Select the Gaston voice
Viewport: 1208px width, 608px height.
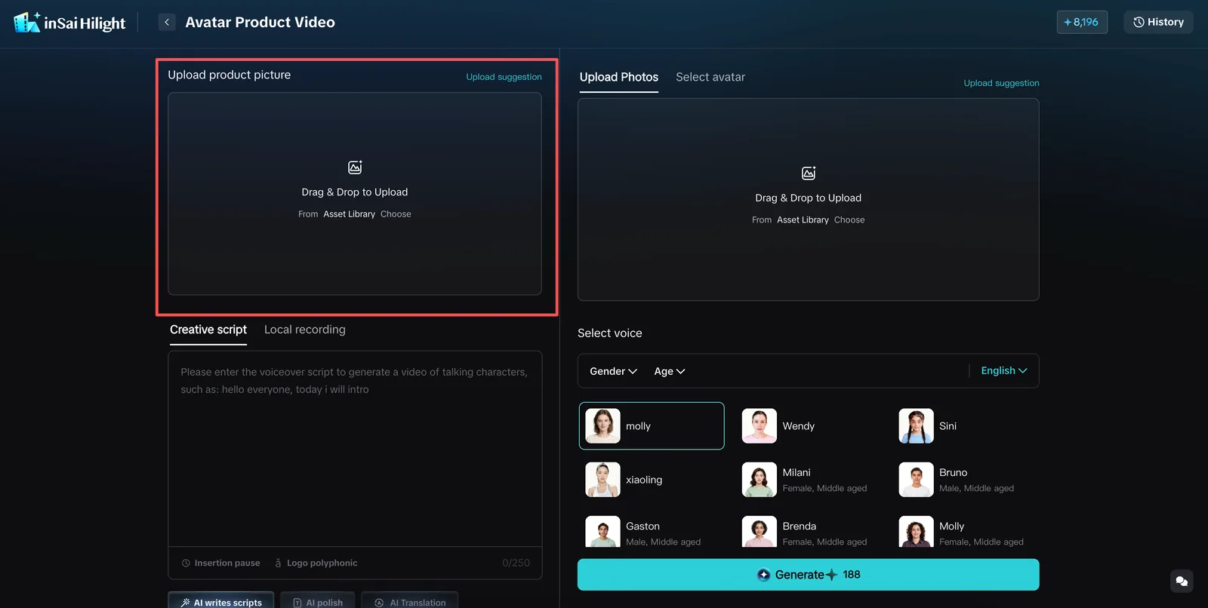click(652, 531)
